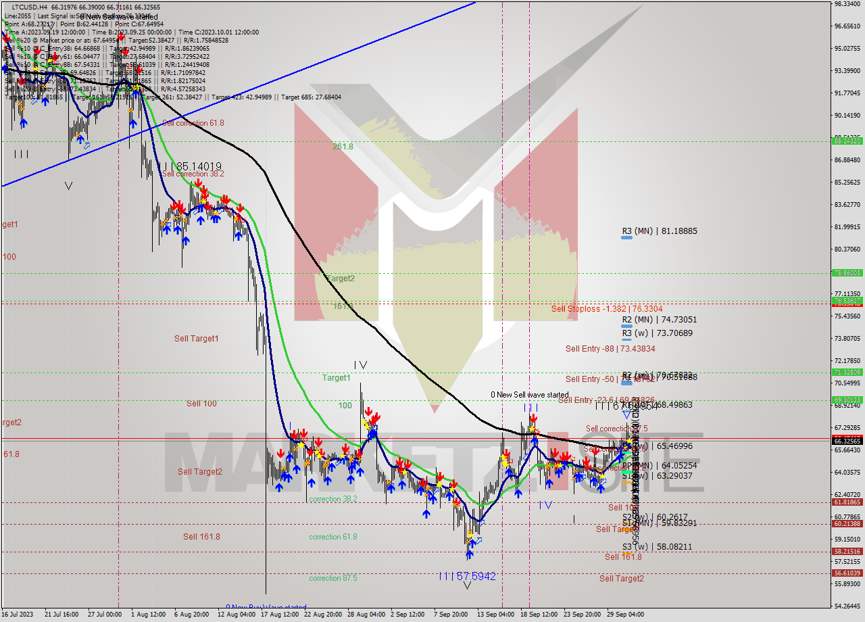Click 'Sell 161.8' label near S3 (w)

(x=623, y=557)
